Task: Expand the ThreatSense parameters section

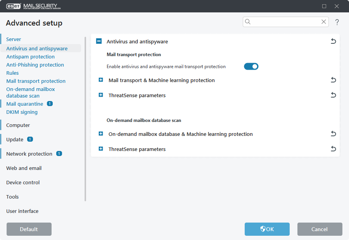Action: point(101,95)
